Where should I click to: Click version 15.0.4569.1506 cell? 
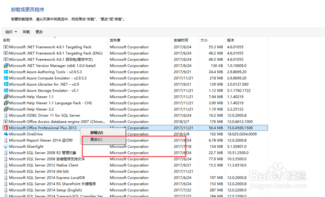pyautogui.click(x=240, y=128)
